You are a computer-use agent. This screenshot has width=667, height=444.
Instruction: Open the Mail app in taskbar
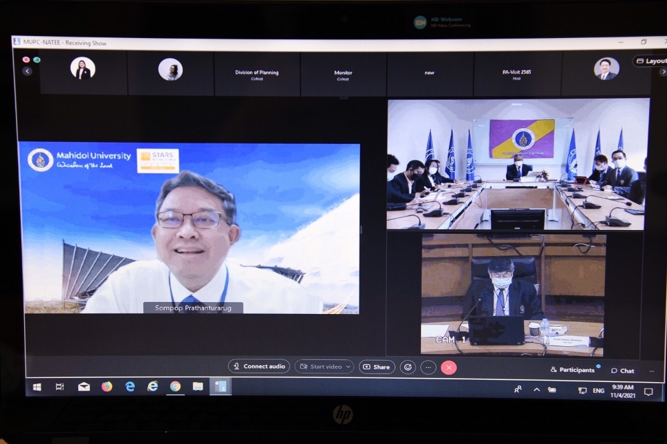[x=83, y=387]
